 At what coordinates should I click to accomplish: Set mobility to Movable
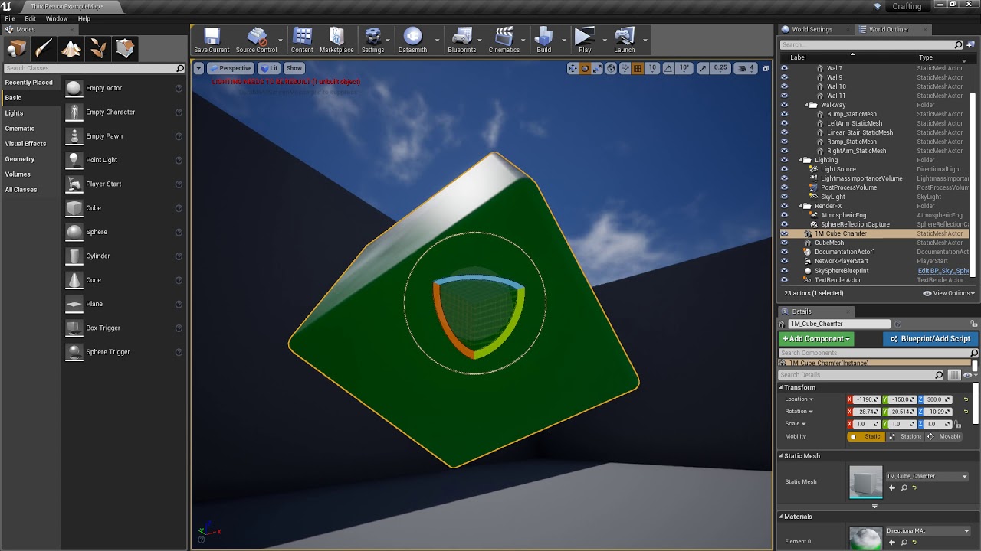943,436
